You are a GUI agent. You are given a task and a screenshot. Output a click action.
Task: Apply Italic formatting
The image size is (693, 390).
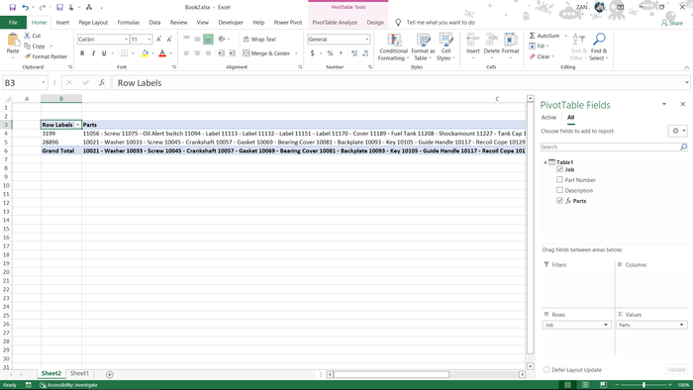(93, 53)
